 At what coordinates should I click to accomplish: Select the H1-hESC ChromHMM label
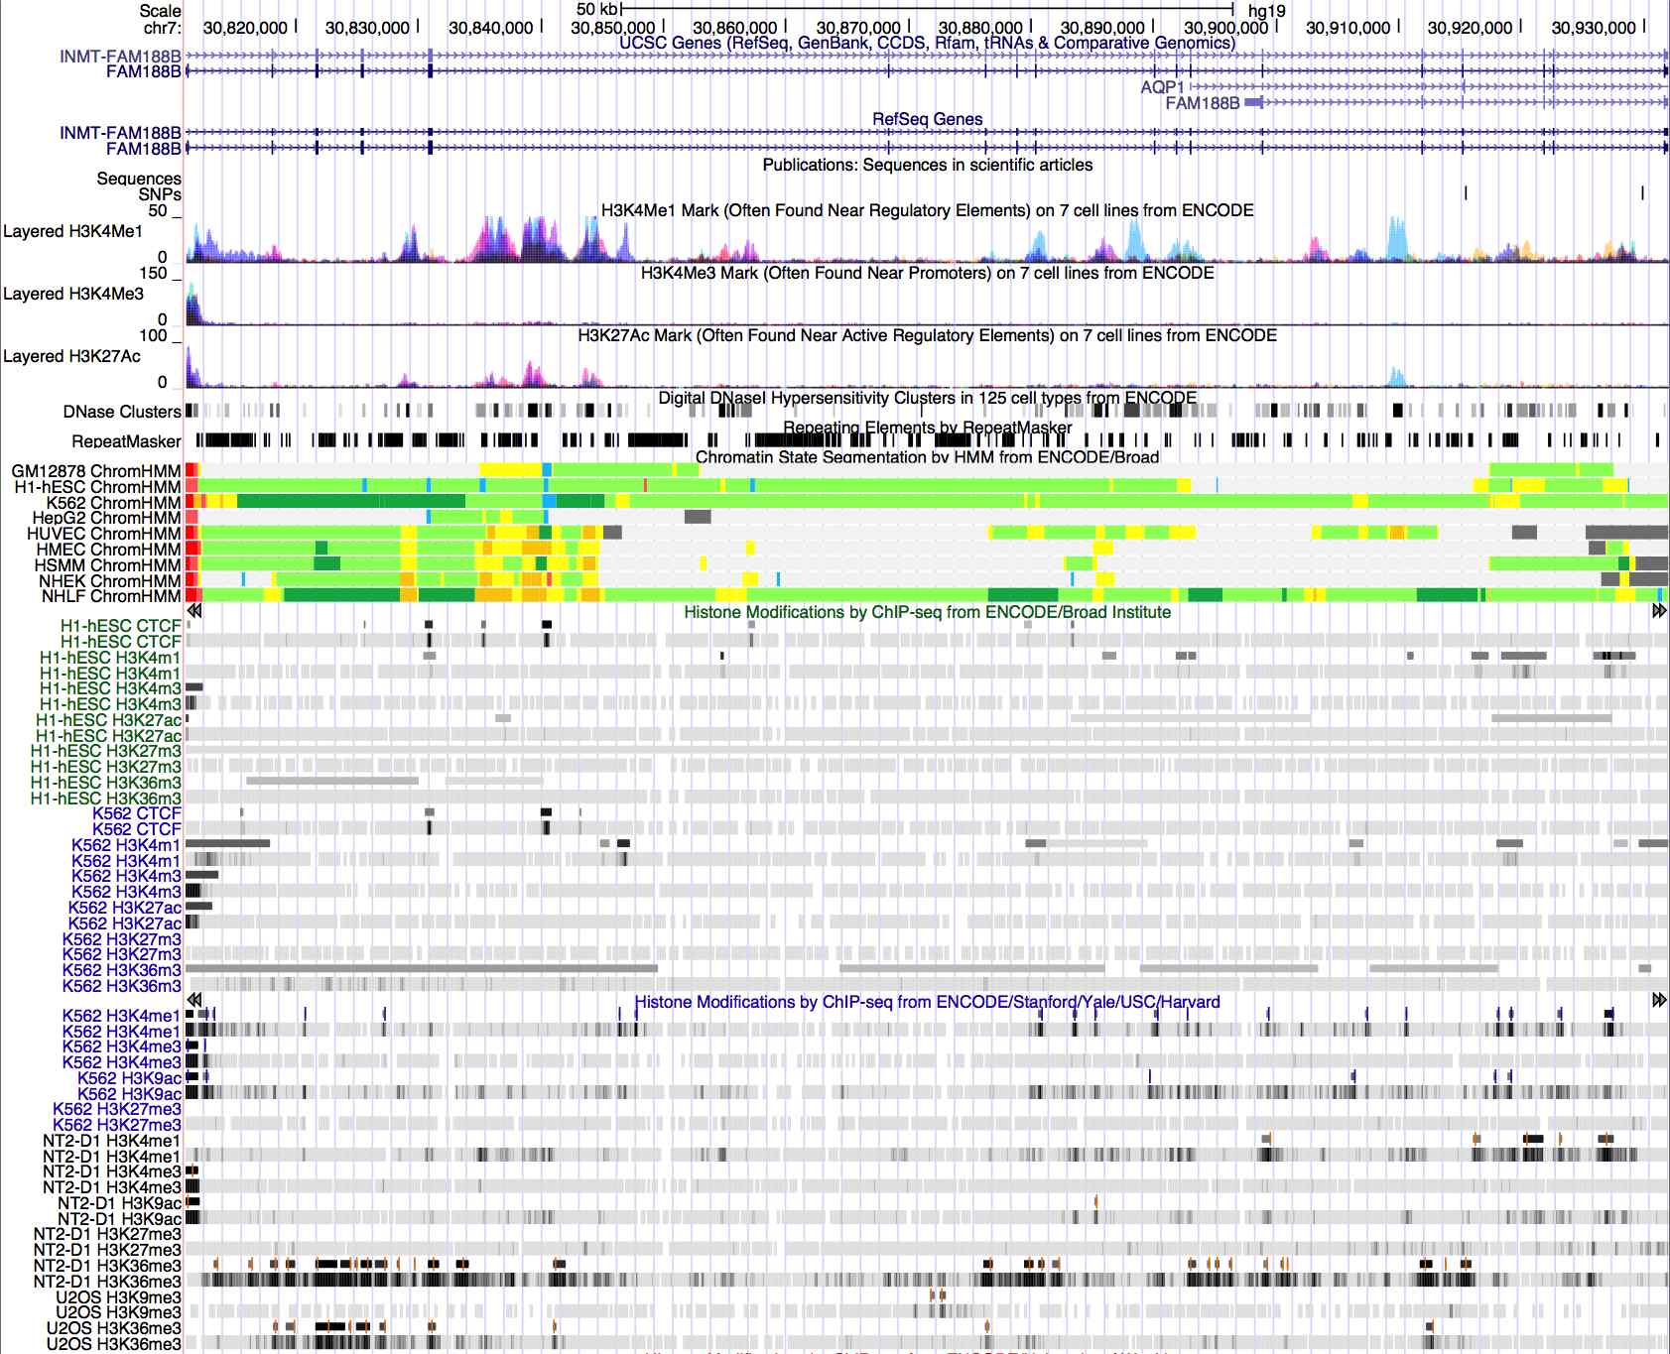tap(97, 487)
